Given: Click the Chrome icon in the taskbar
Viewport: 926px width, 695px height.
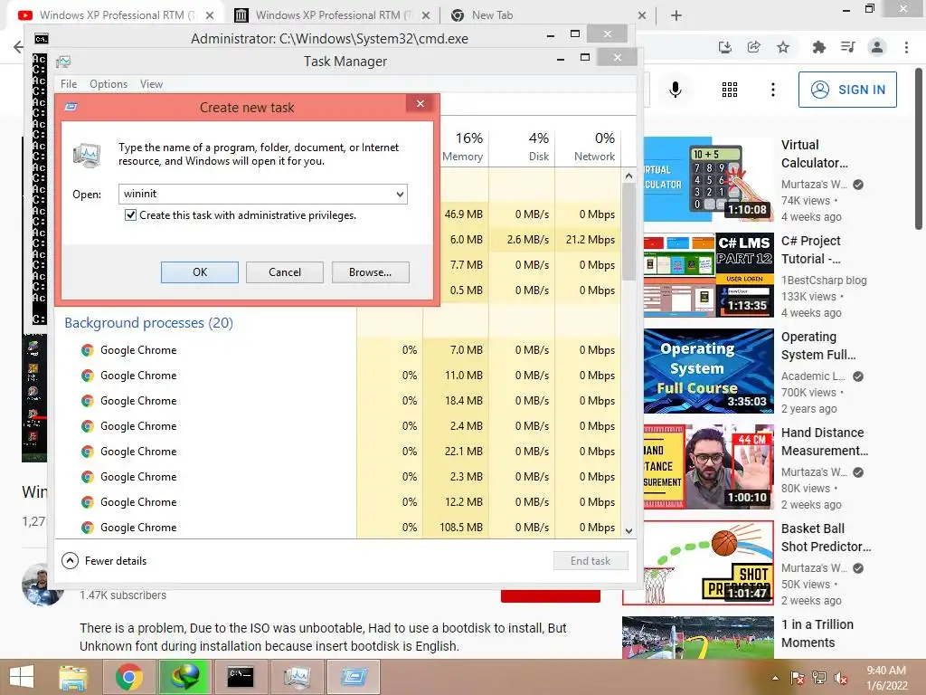Looking at the screenshot, I should point(128,677).
